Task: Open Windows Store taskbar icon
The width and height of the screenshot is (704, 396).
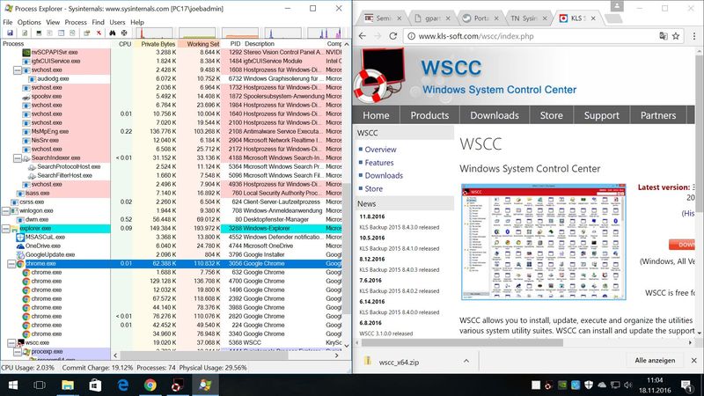Action: 95,385
